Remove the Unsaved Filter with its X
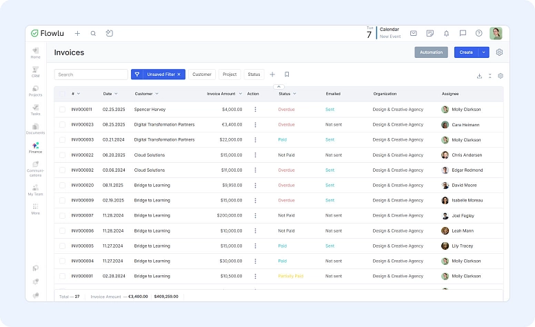 (x=179, y=75)
